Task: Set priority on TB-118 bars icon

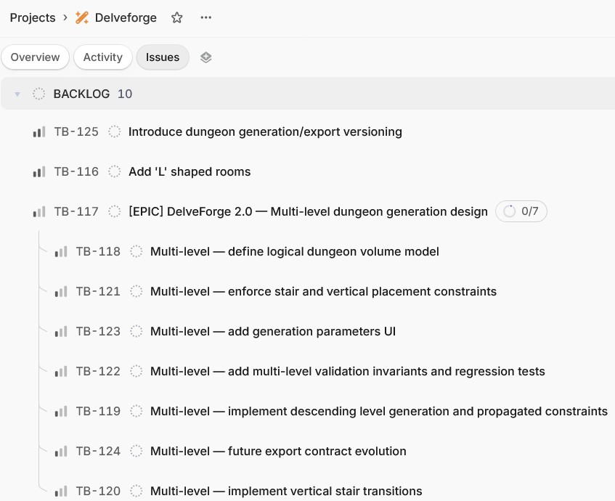Action: click(x=61, y=251)
